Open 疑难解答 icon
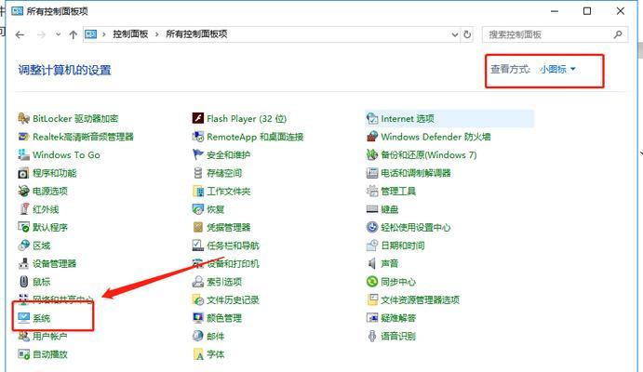 click(372, 318)
